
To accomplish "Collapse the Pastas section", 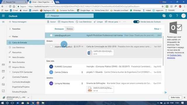I will click(x=10, y=36).
